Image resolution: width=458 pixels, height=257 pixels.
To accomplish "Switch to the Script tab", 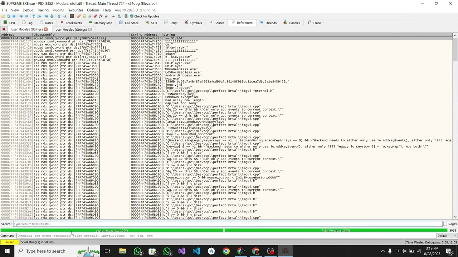I will (x=171, y=23).
